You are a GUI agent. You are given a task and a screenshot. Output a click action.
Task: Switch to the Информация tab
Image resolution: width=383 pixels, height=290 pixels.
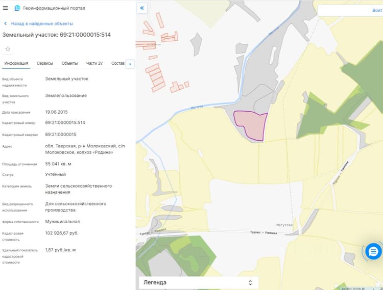16,63
